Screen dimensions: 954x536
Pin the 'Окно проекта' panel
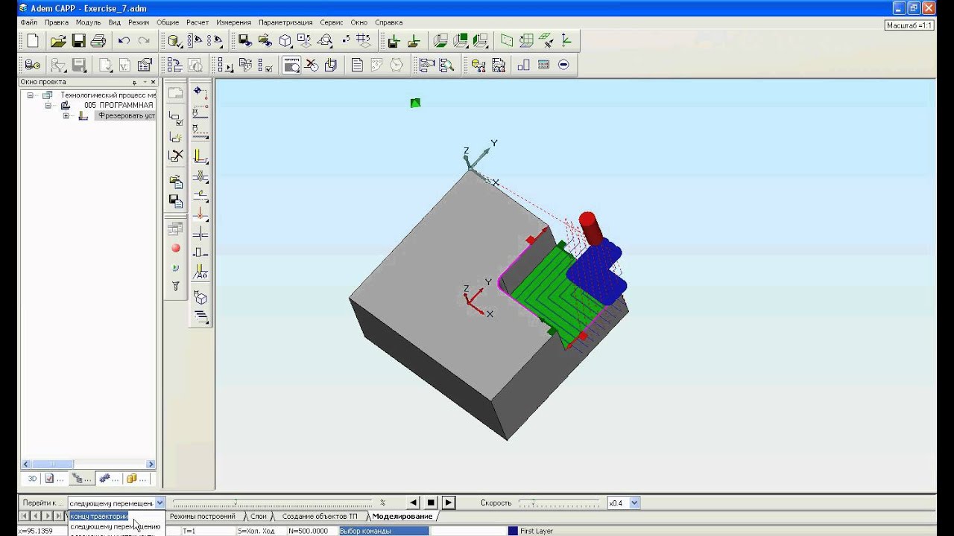pos(135,82)
